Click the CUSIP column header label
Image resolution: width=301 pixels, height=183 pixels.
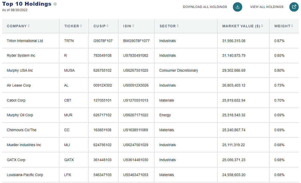pyautogui.click(x=100, y=26)
